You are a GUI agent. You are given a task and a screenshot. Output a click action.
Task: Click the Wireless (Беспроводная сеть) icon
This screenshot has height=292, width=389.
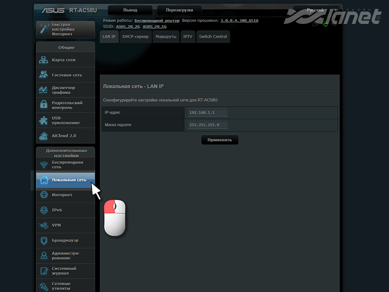(x=44, y=165)
